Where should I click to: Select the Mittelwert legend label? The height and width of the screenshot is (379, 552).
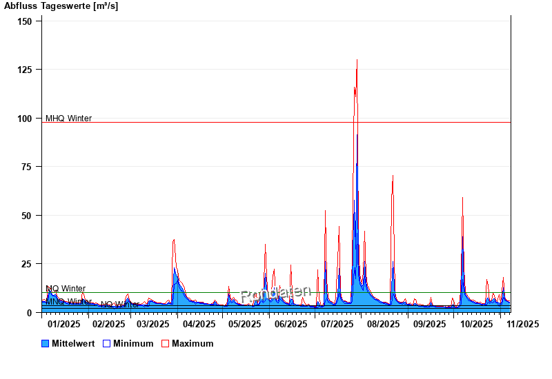pos(73,343)
